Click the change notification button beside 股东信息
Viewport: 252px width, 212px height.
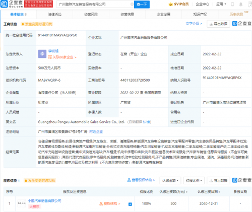40,181
